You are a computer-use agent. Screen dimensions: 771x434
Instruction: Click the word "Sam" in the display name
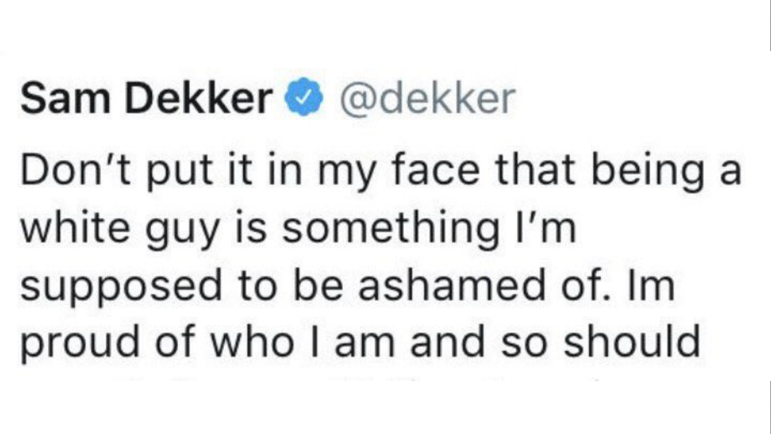65,98
